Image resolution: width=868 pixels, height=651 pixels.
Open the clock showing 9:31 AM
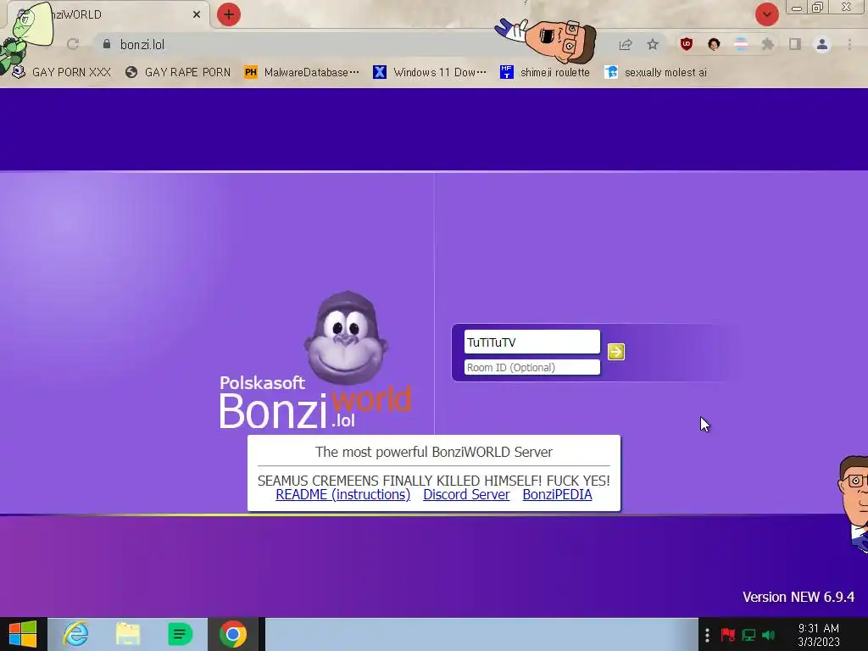(819, 635)
